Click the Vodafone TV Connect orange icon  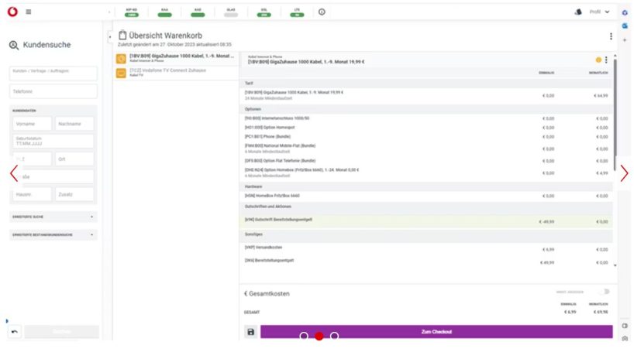pyautogui.click(x=121, y=73)
